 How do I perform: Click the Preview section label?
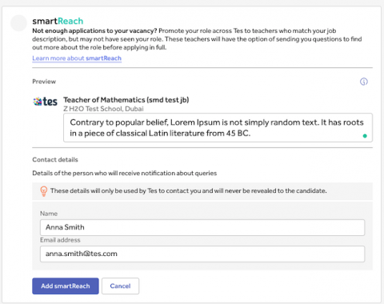click(x=44, y=82)
